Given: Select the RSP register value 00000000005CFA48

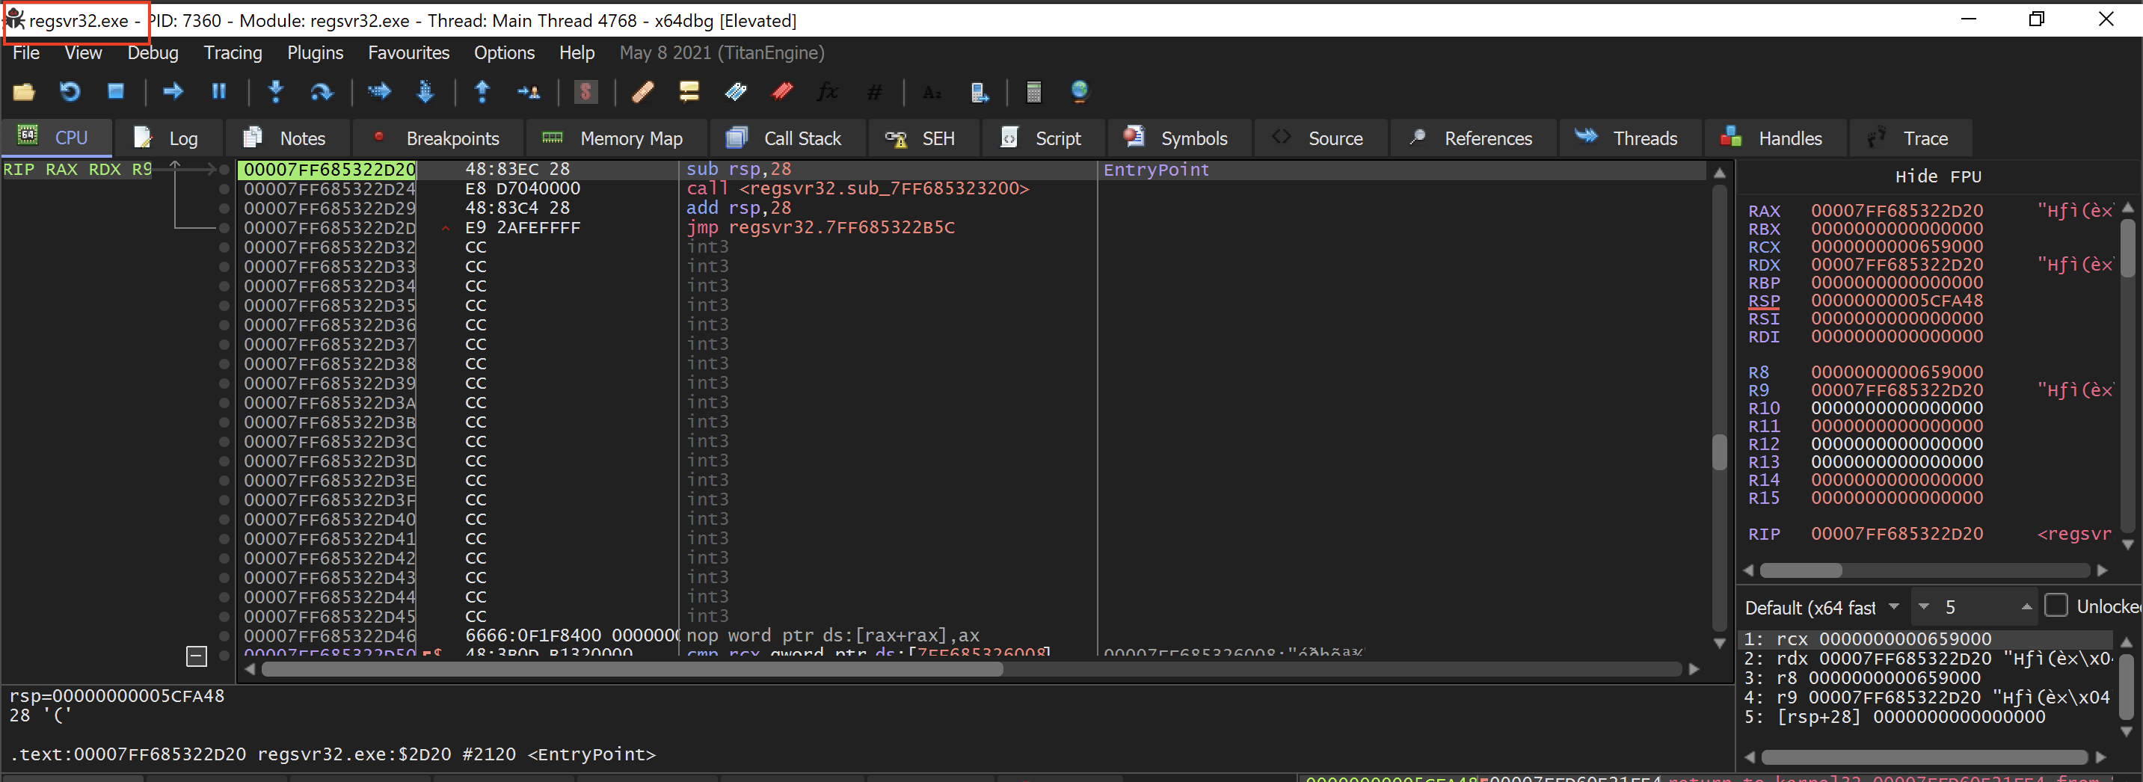Looking at the screenshot, I should [1897, 301].
